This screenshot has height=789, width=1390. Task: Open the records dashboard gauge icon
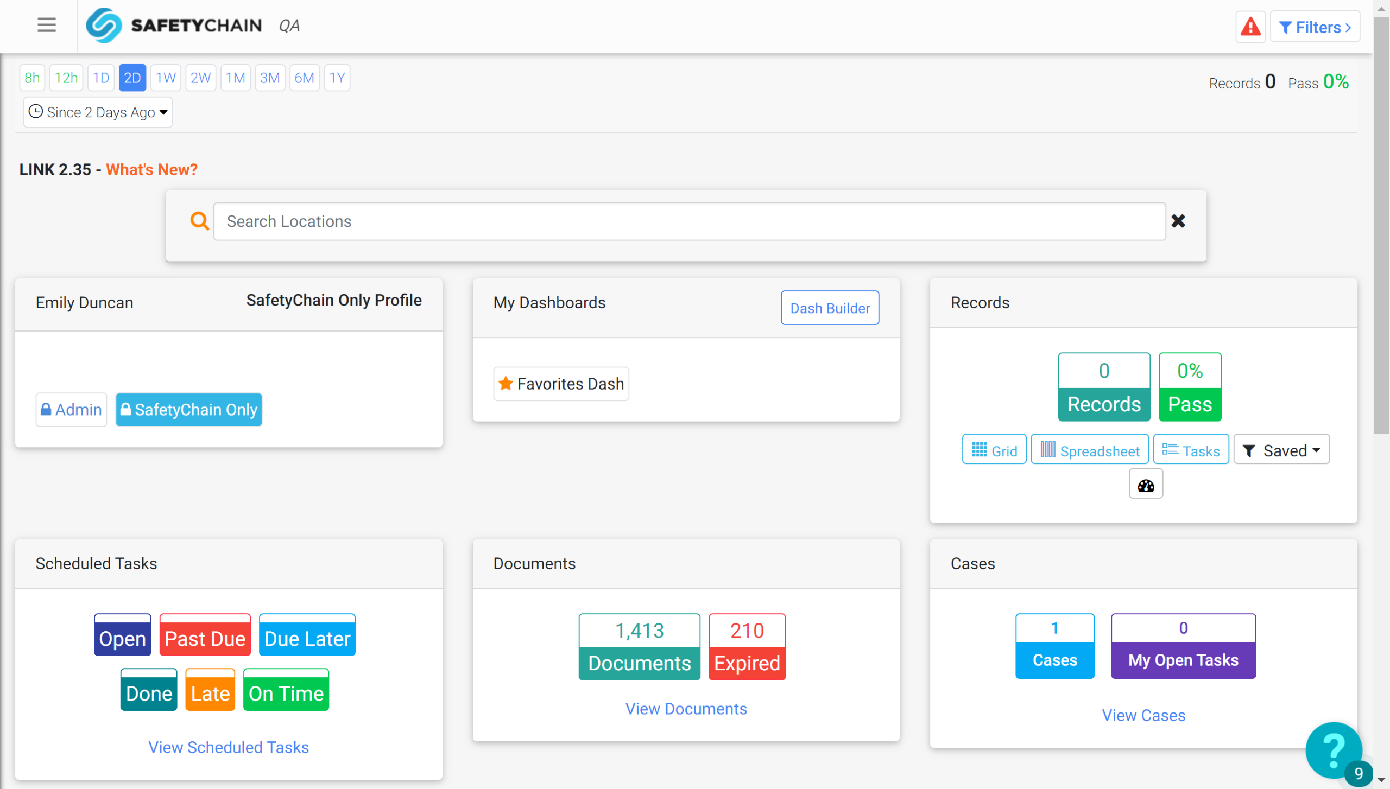pyautogui.click(x=1146, y=485)
